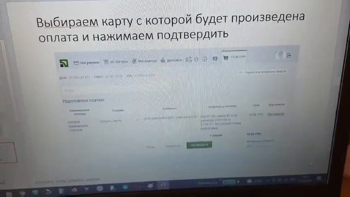
Task: Click the transfers icon right of Депозити
Action: coord(189,59)
